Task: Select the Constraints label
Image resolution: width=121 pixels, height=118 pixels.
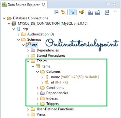Action: coord(55,88)
